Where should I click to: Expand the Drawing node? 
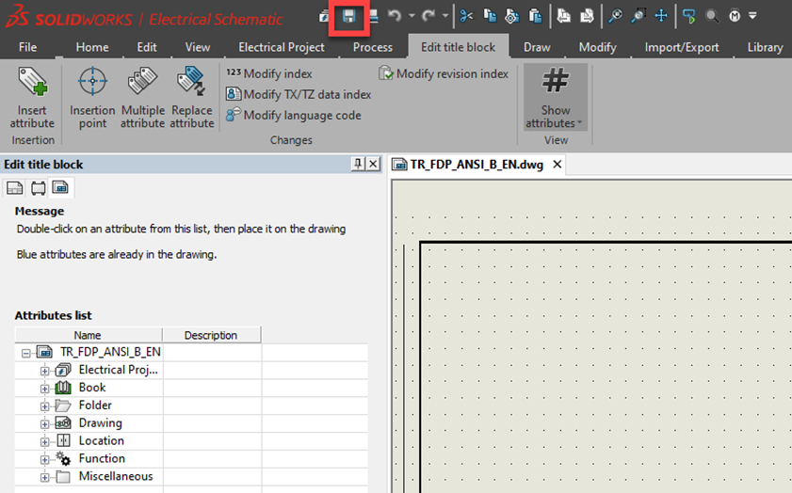(44, 424)
